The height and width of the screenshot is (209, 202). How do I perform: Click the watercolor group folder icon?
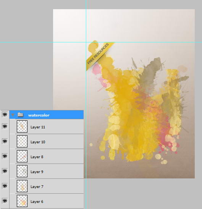click(21, 115)
